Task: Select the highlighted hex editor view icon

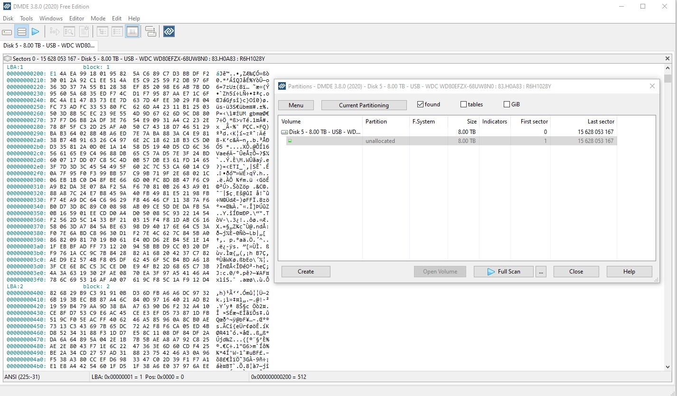Action: pyautogui.click(x=132, y=32)
